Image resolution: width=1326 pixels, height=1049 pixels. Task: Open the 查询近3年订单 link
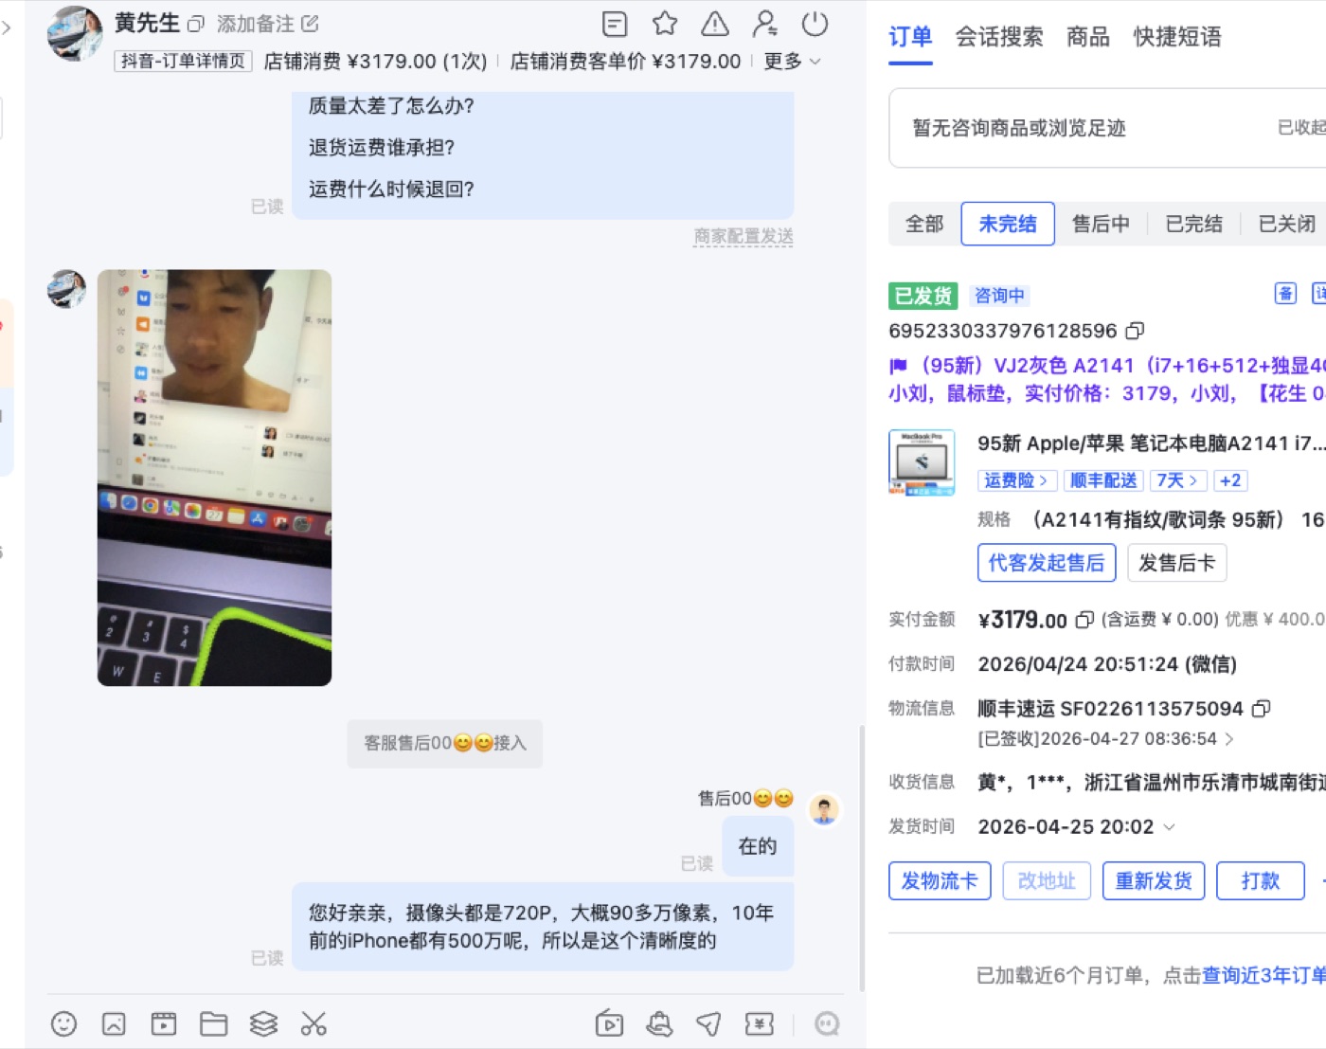(1263, 975)
